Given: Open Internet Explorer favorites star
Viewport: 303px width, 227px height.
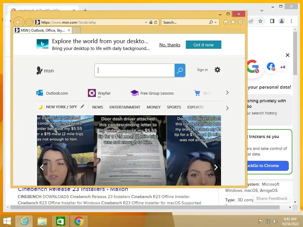Looking at the screenshot, I should click(x=233, y=22).
